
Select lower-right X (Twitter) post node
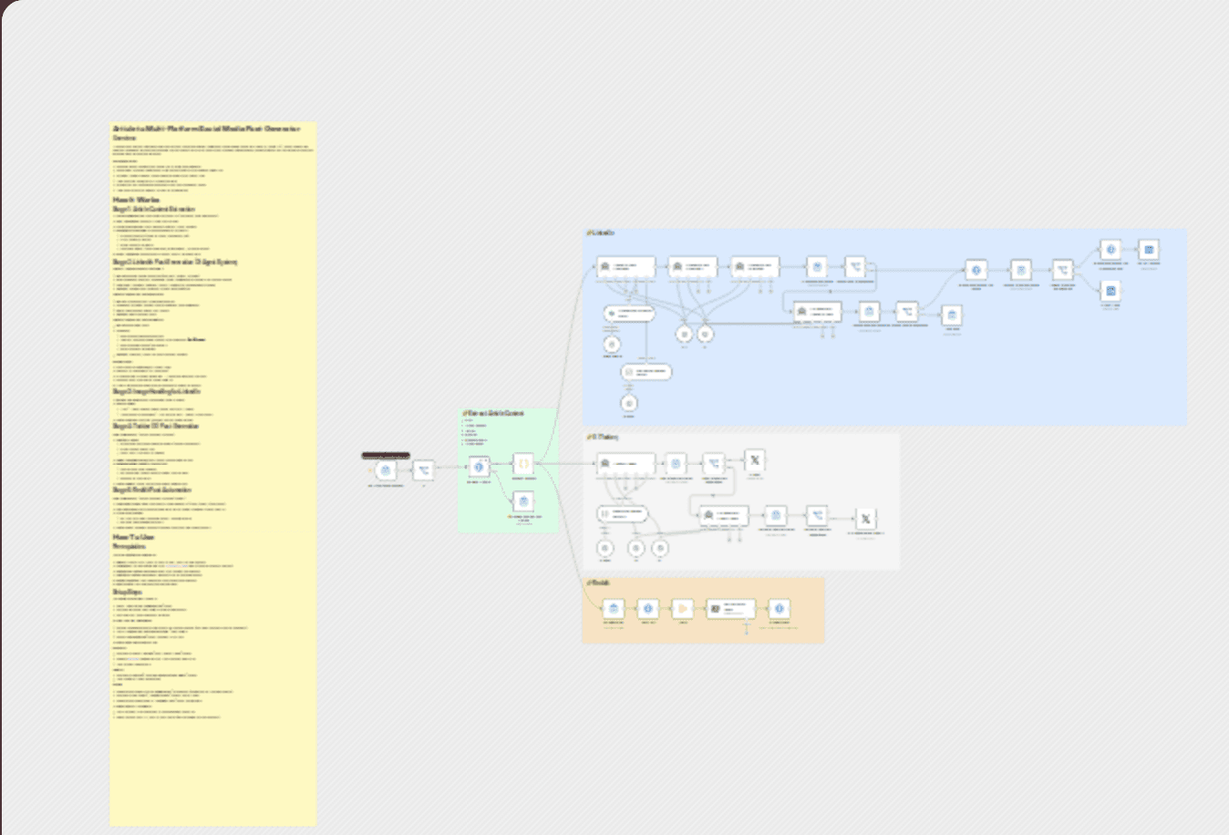[x=866, y=519]
